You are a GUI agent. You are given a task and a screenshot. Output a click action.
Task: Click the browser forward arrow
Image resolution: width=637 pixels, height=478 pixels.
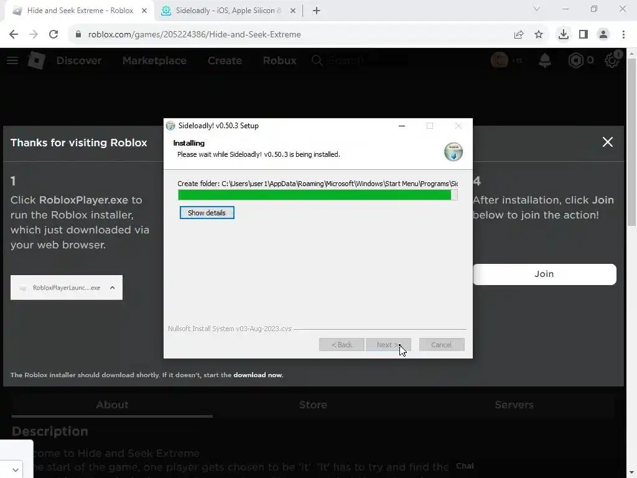tap(34, 35)
